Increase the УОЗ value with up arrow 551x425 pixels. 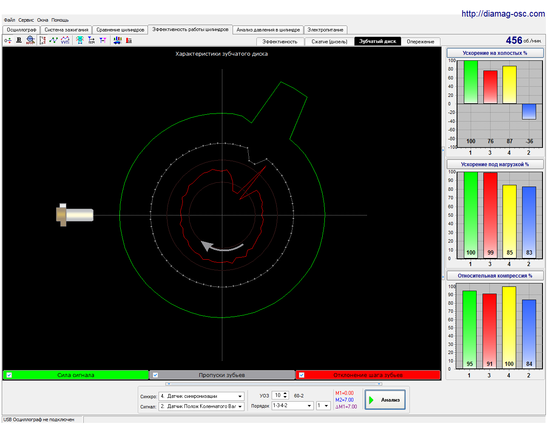[285, 394]
